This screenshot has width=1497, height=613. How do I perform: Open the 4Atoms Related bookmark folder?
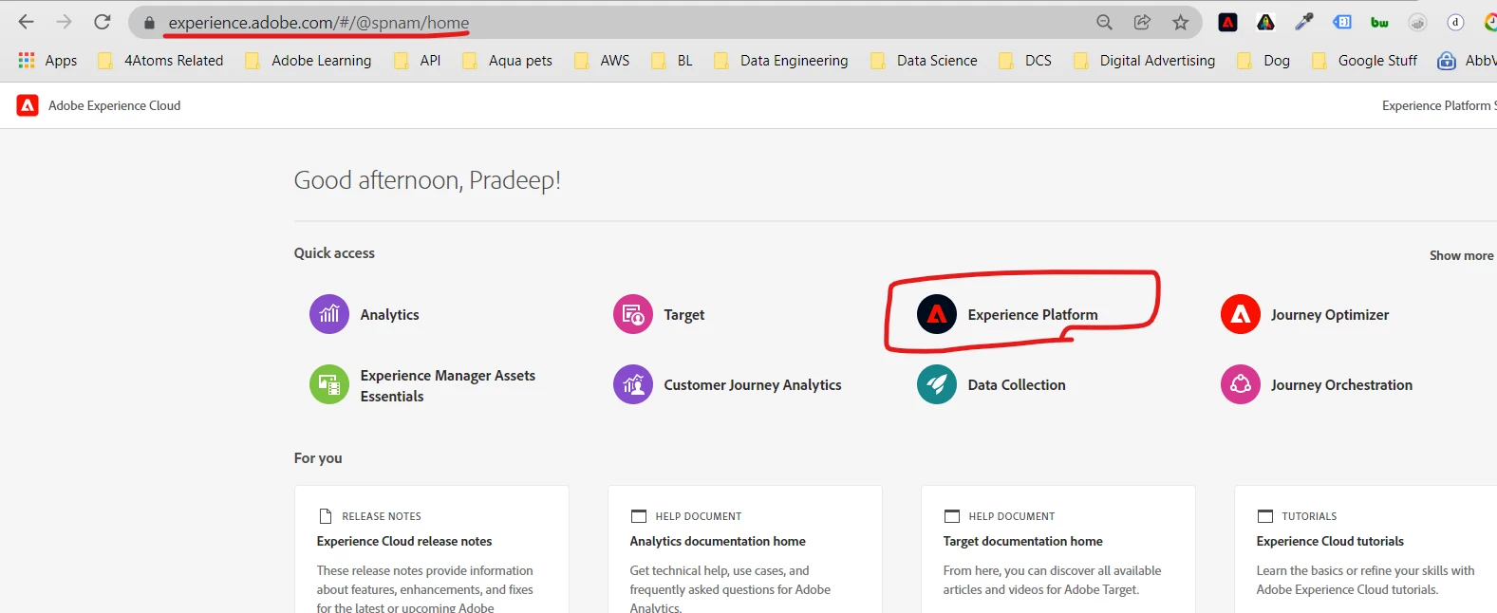pyautogui.click(x=160, y=61)
